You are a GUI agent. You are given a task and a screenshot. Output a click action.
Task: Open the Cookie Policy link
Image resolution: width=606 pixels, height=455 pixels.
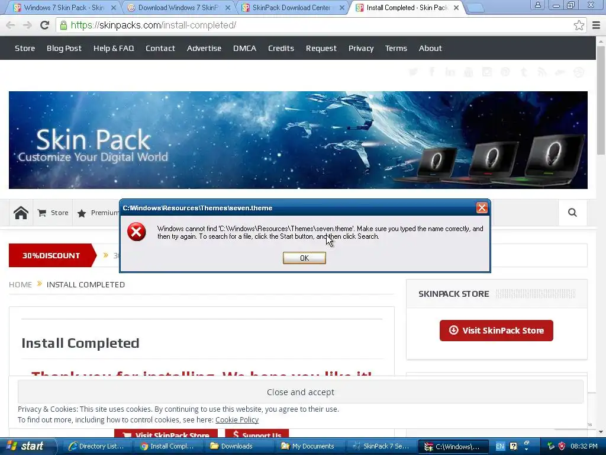(237, 420)
